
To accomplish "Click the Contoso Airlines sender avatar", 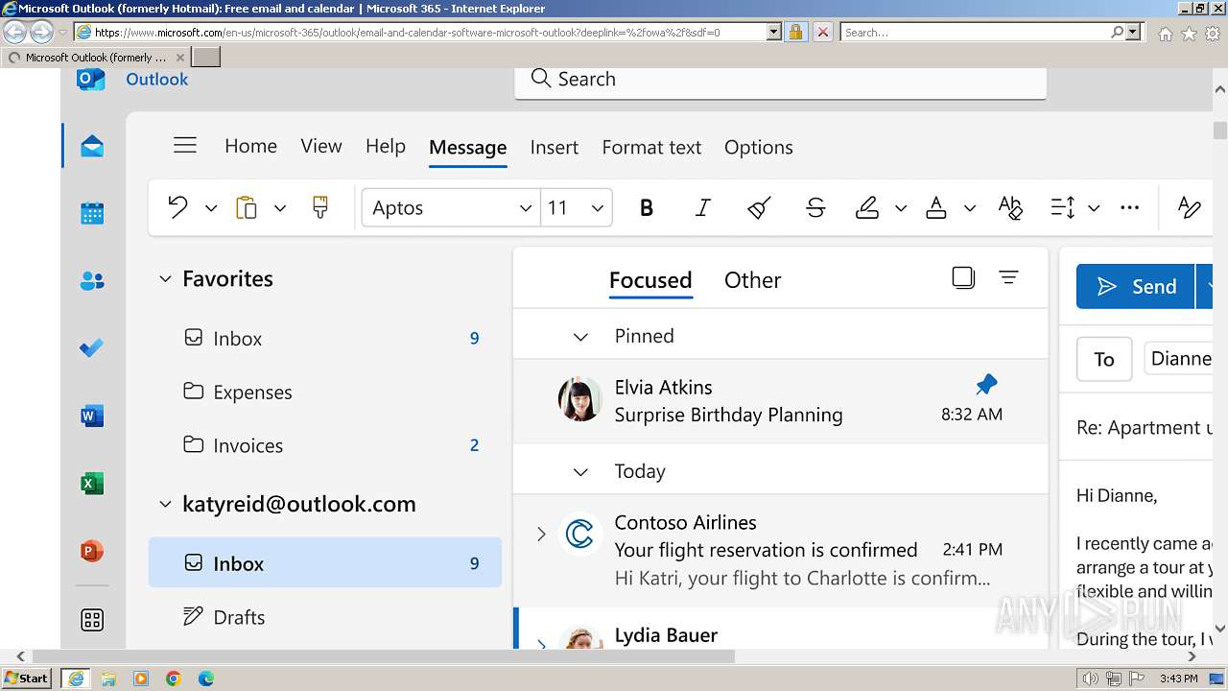I will point(579,534).
